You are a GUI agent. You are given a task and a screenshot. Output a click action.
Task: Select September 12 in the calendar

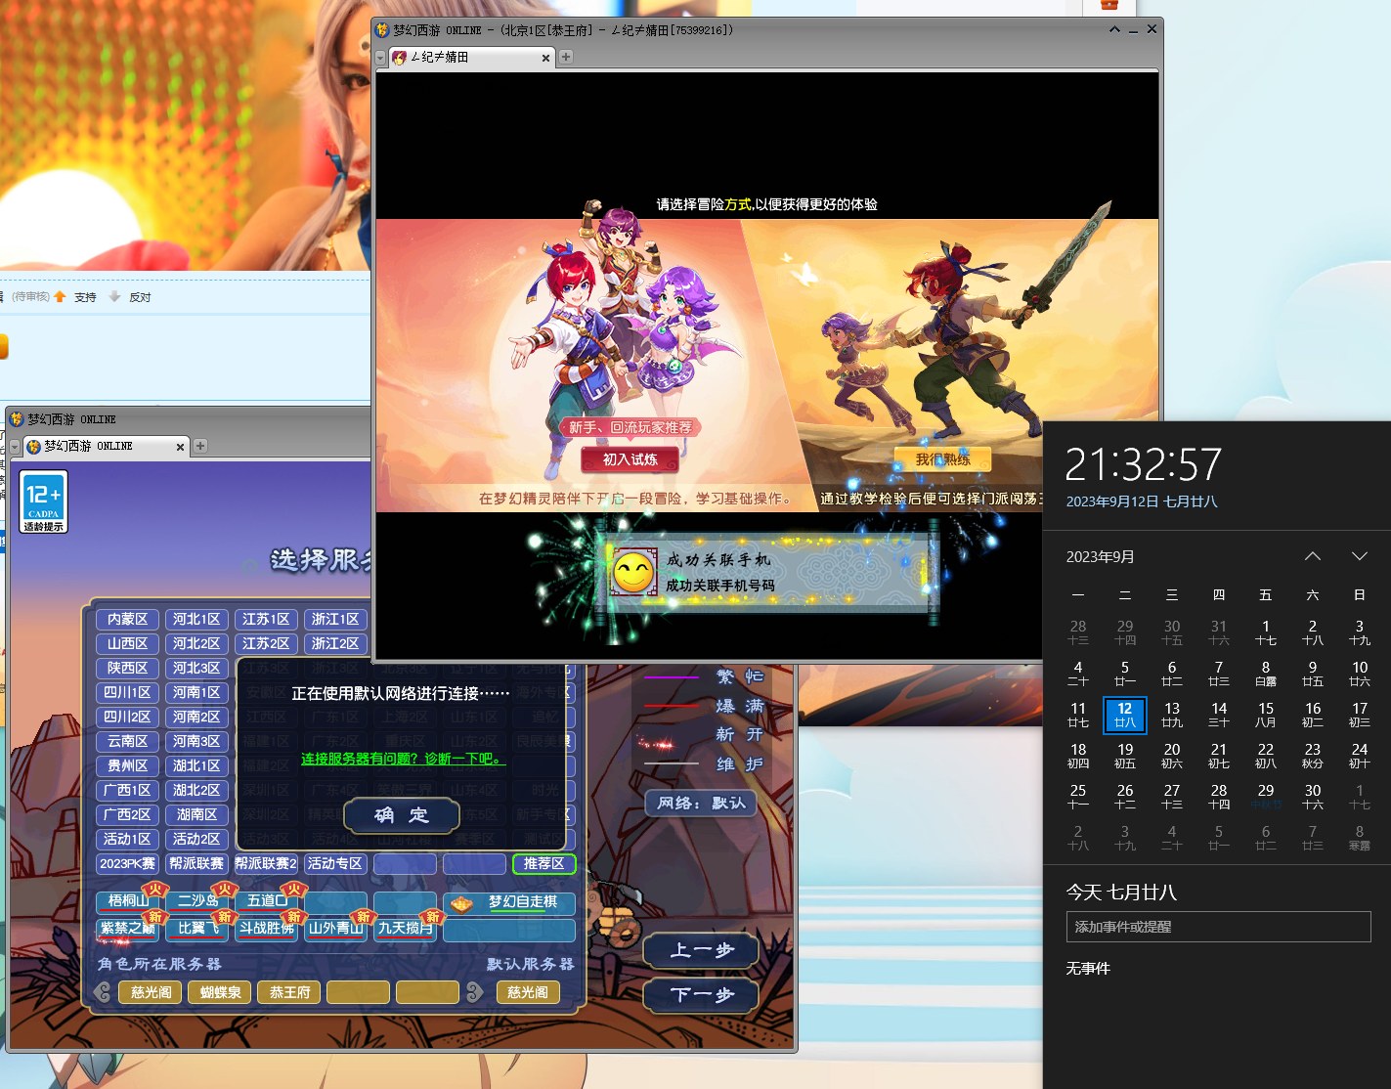click(1125, 715)
